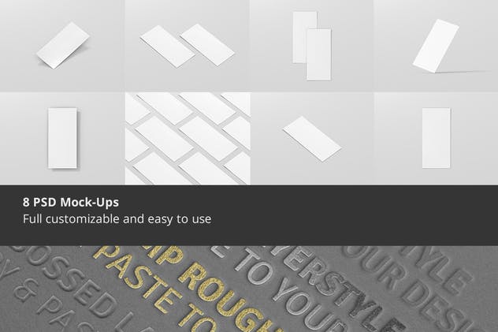
Task: Click the left card of the angled pair
Action: coord(167,47)
